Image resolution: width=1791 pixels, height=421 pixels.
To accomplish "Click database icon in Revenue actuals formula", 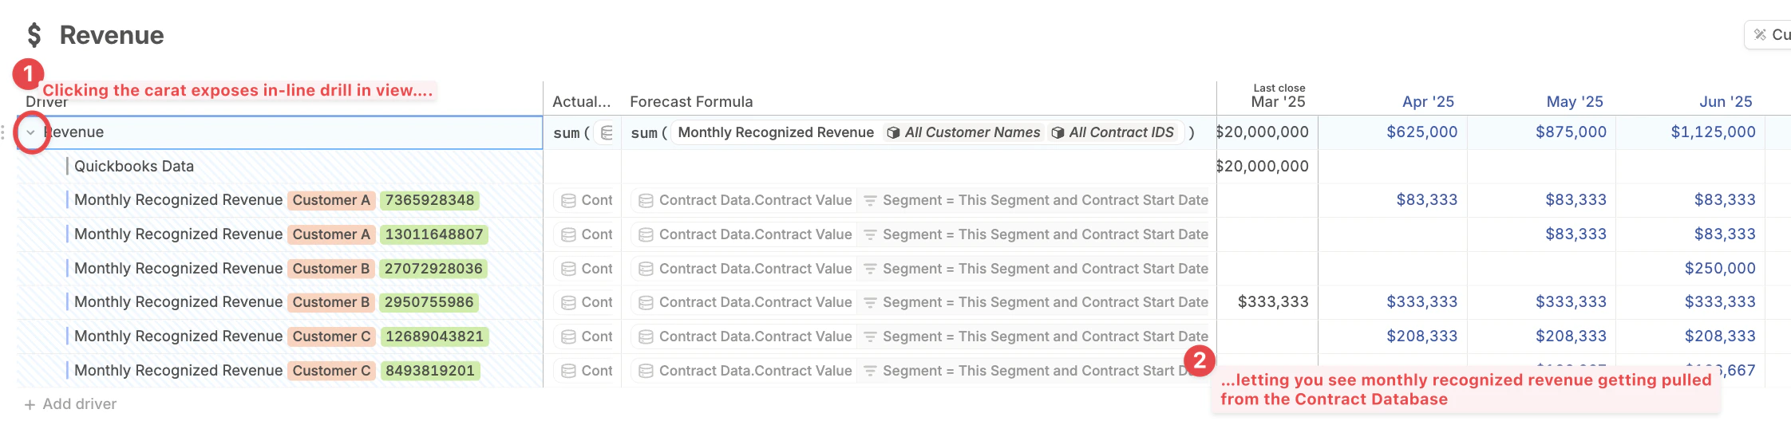I will click(607, 132).
